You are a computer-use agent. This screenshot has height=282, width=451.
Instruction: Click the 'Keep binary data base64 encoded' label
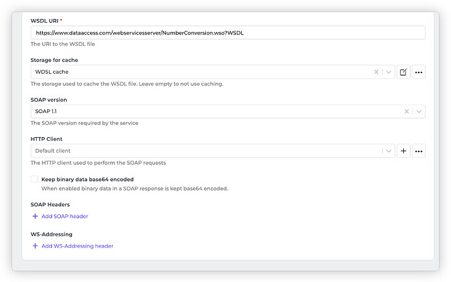click(x=88, y=180)
